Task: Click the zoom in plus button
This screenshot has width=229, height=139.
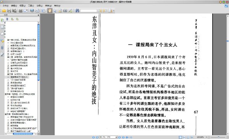Action: point(227,137)
